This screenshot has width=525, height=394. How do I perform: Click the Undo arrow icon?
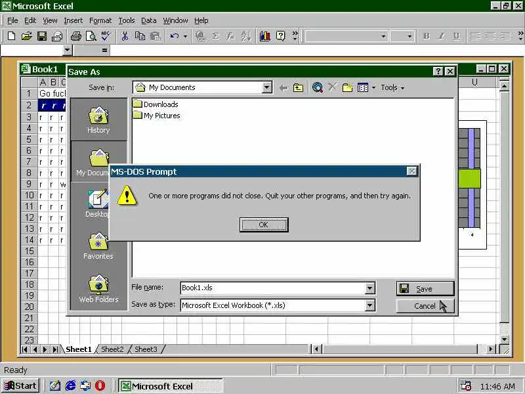pos(175,36)
